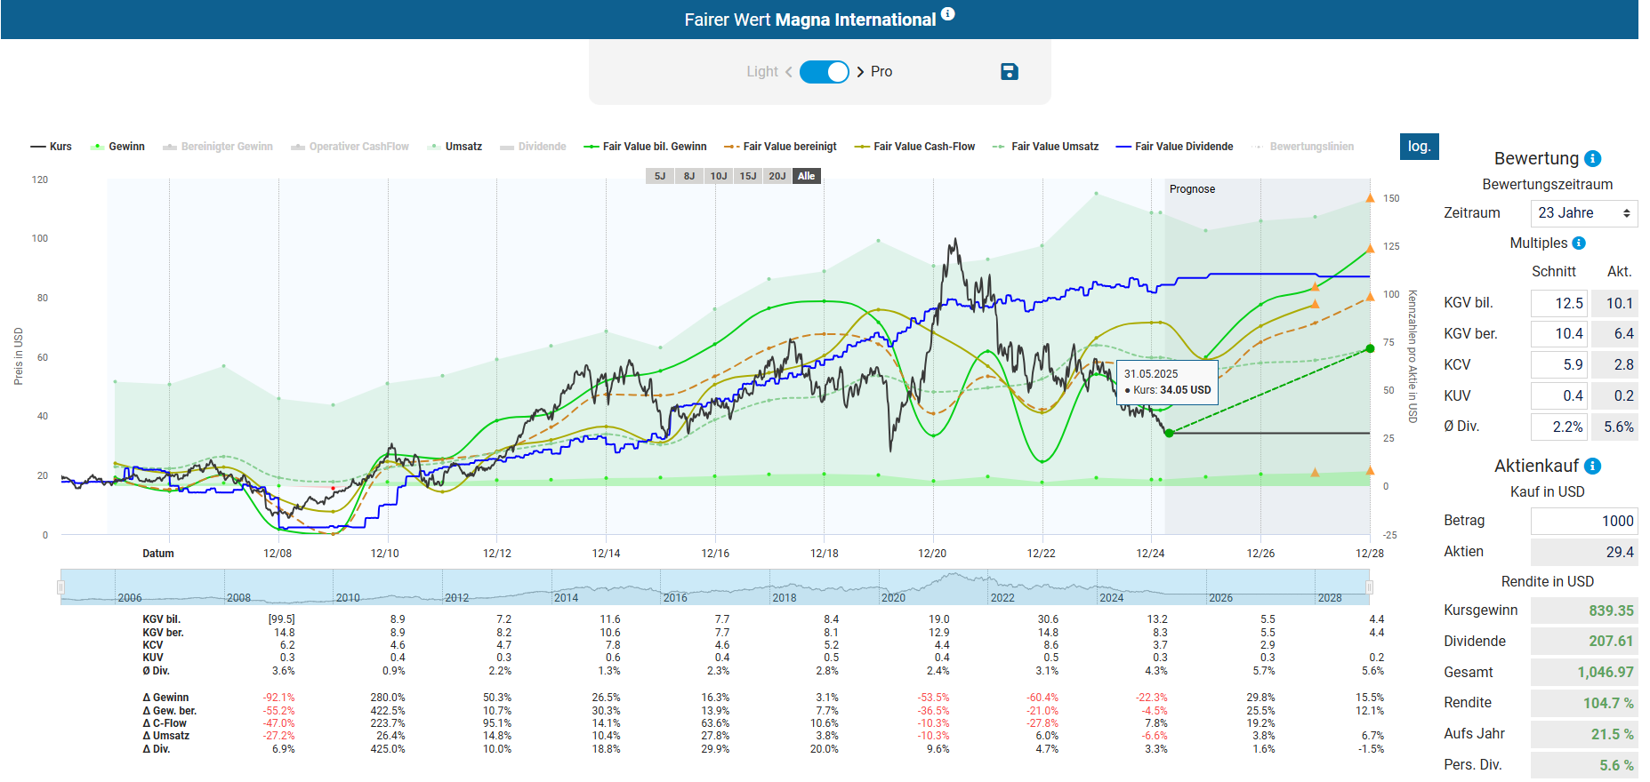
Task: Select the 5J time range tab
Action: click(660, 176)
